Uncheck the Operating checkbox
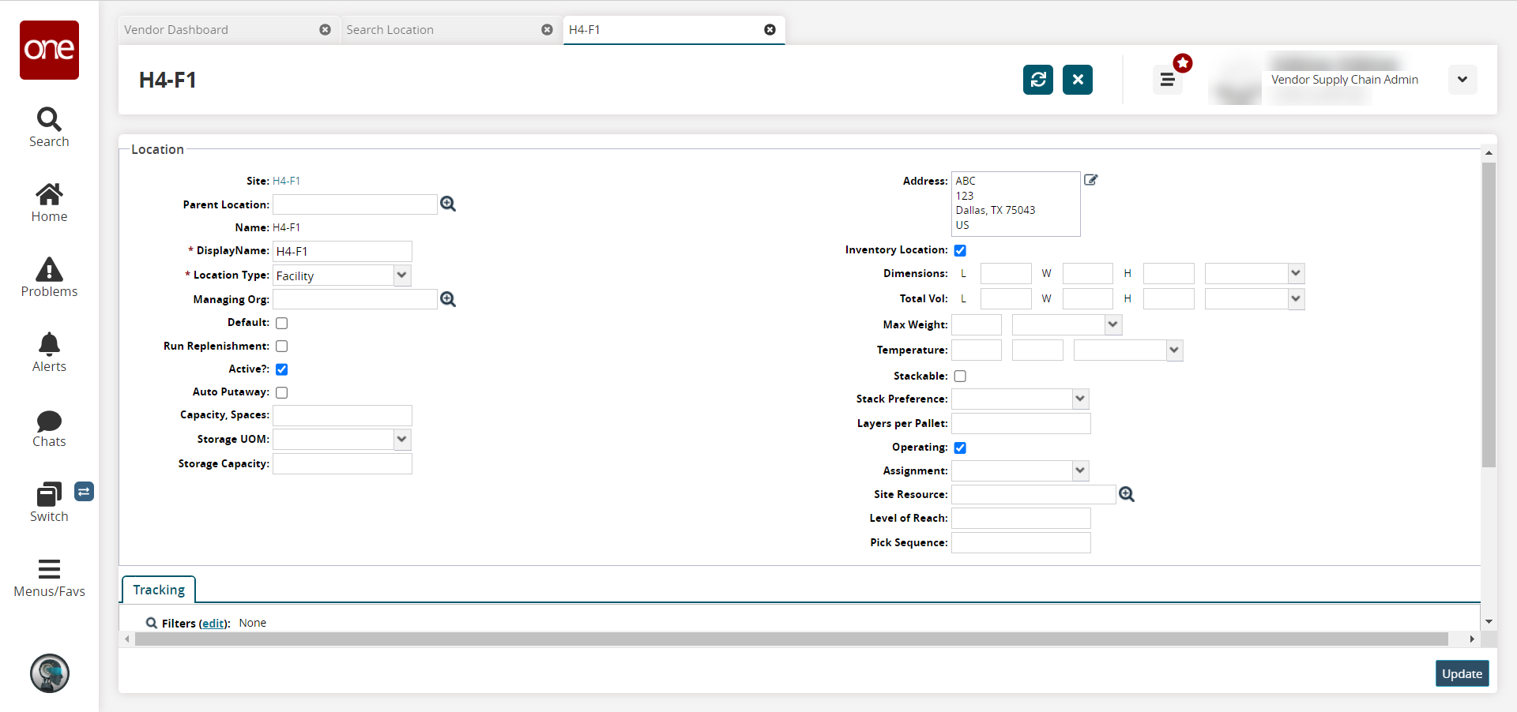This screenshot has width=1517, height=712. (x=960, y=448)
